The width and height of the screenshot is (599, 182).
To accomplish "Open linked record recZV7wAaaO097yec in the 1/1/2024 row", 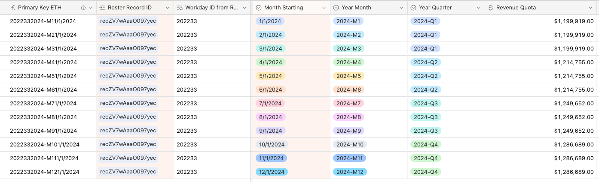I will pos(128,21).
